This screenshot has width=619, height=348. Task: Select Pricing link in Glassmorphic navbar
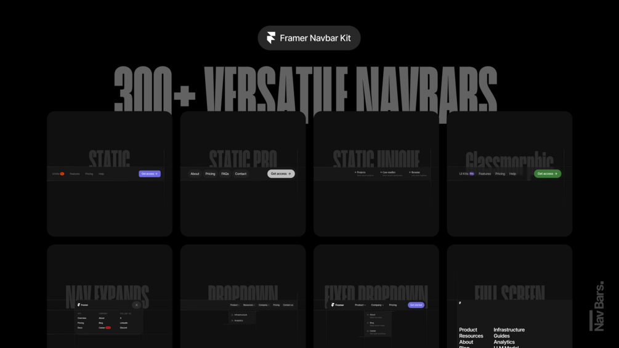500,174
